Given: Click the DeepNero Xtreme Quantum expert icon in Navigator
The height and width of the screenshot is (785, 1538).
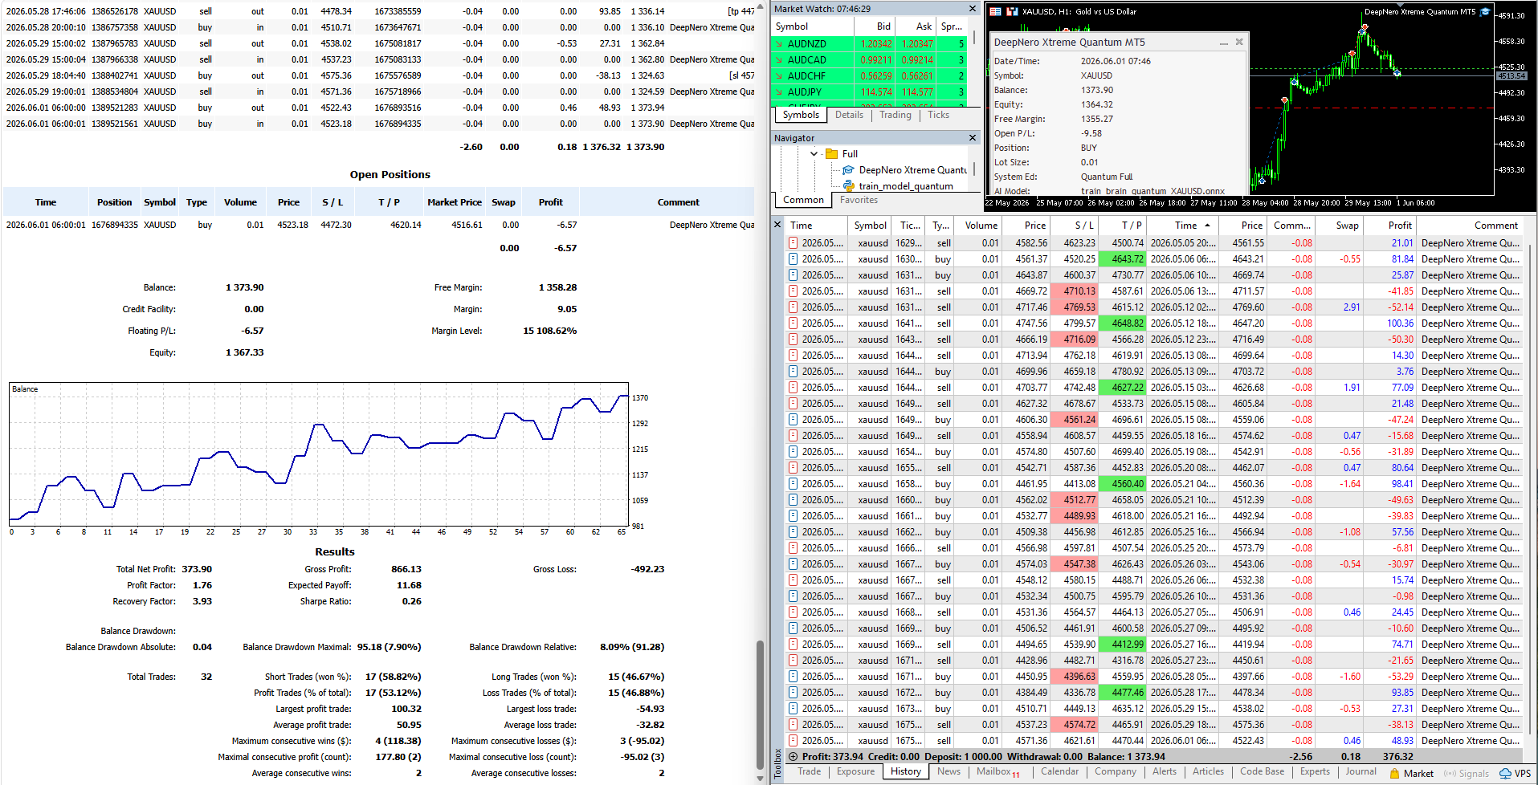Looking at the screenshot, I should click(848, 170).
